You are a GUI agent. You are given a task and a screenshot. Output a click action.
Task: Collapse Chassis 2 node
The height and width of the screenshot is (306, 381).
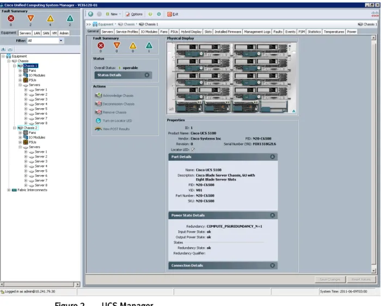pyautogui.click(x=14, y=128)
